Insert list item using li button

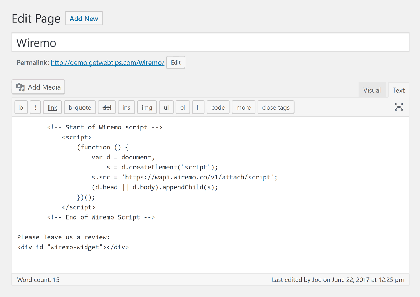[198, 107]
